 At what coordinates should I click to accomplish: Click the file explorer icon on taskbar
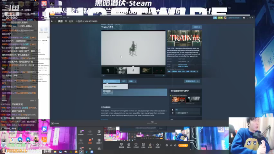click(55, 152)
